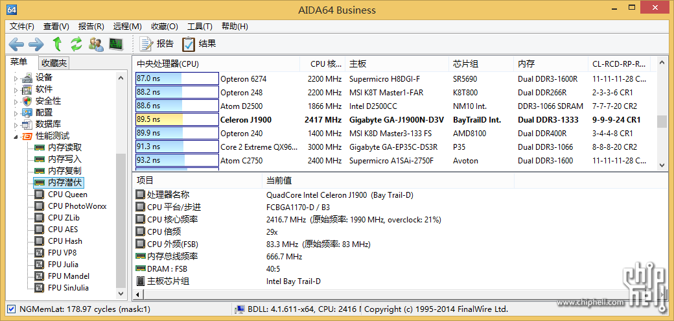Select the 软件 software tree node
The image size is (674, 321).
pyautogui.click(x=44, y=89)
